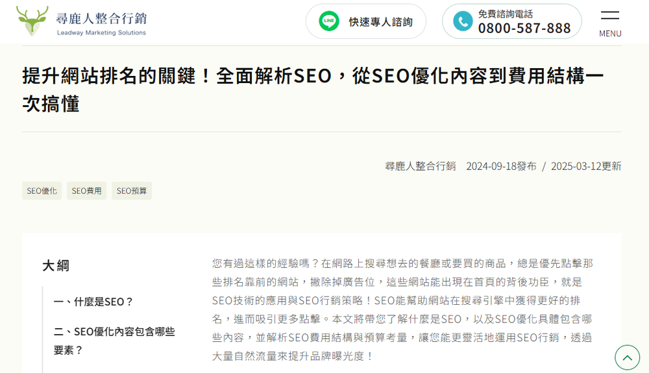Viewport: 649px width, 373px height.
Task: Select the SEO優化 tag
Action: tap(42, 191)
